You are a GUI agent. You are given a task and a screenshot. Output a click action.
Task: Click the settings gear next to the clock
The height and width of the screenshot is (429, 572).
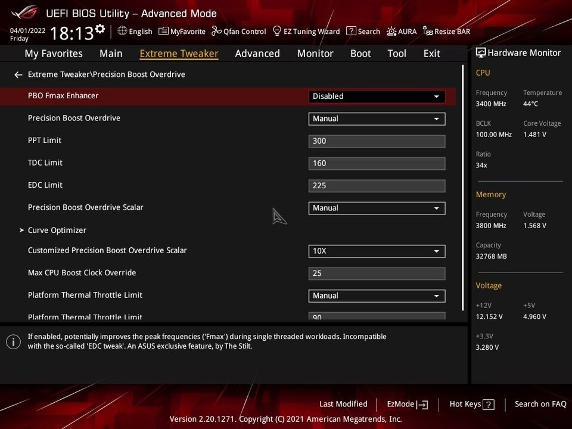click(x=100, y=29)
